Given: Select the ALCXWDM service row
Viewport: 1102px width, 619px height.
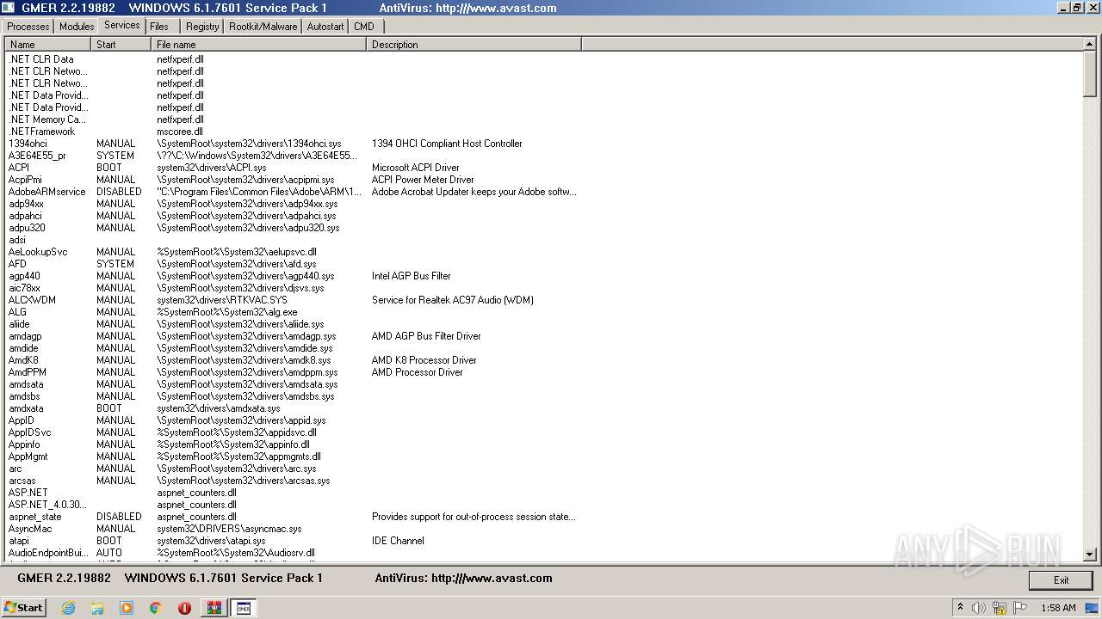Looking at the screenshot, I should pos(293,300).
